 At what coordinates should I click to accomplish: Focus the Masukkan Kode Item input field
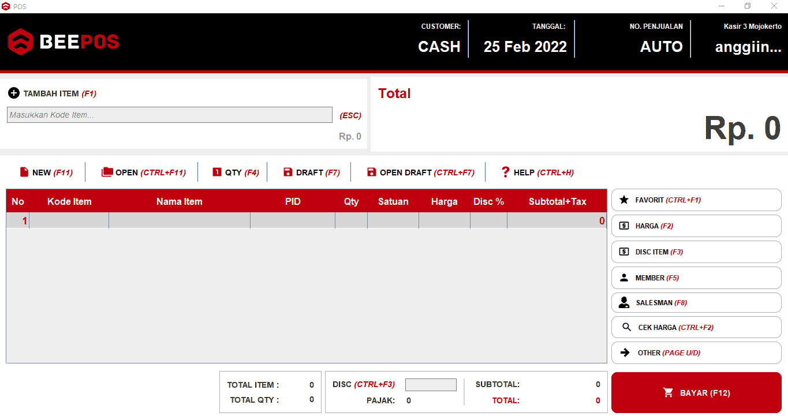(170, 115)
